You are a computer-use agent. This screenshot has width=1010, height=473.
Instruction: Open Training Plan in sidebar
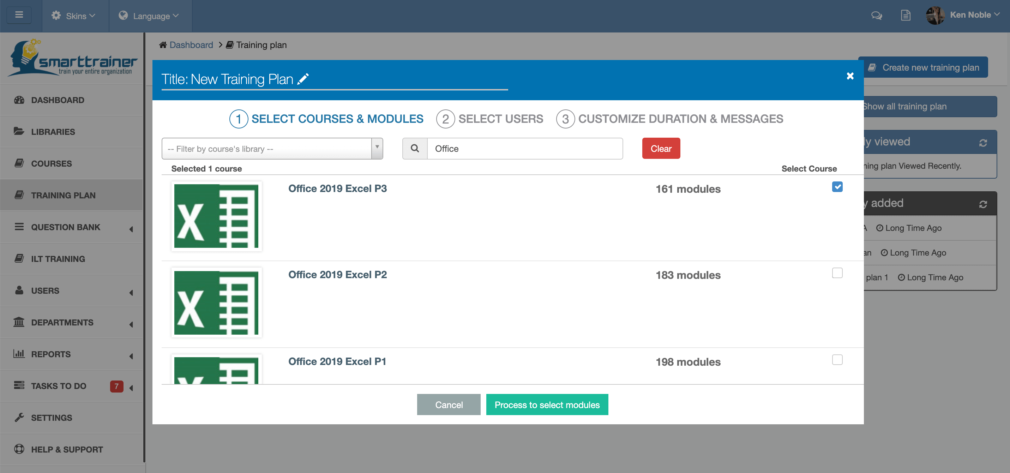71,195
